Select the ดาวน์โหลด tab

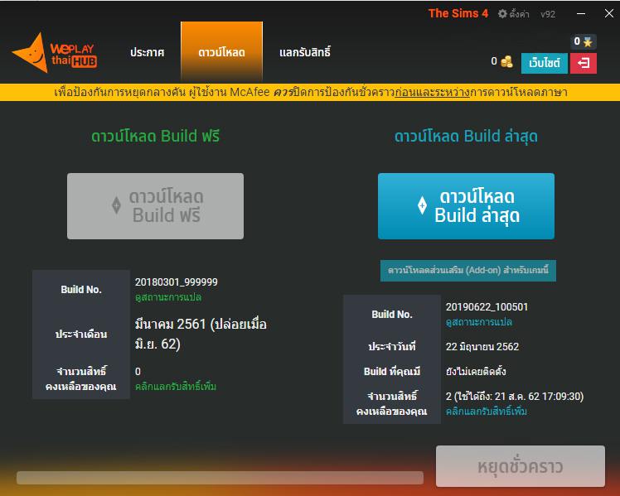click(221, 51)
